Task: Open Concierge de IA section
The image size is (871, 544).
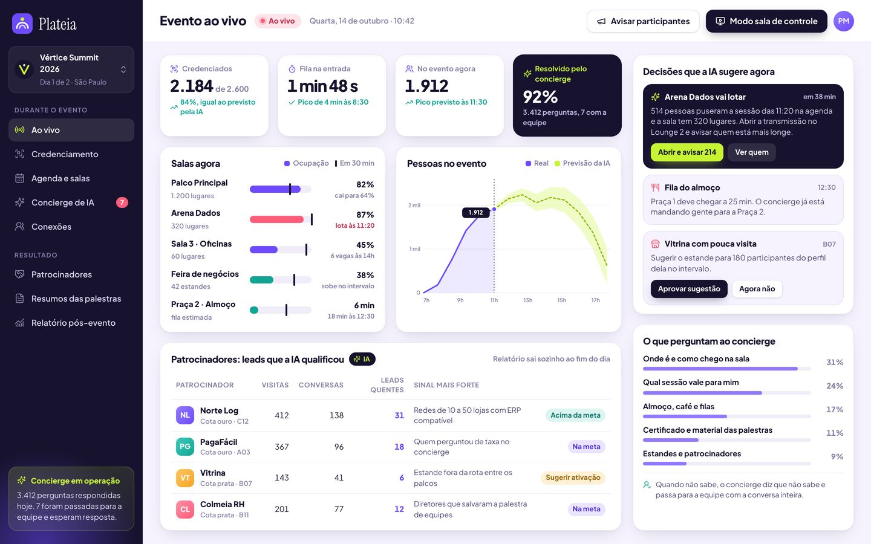Action: tap(71, 202)
